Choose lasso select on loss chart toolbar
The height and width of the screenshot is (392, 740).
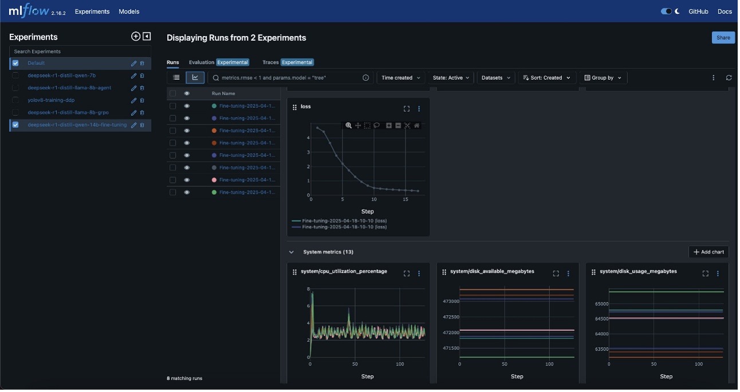coord(377,126)
